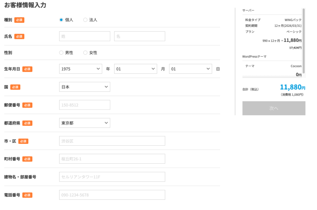The width and height of the screenshot is (317, 210).
Task: Click the 姓 last name field
Action: [x=85, y=36]
